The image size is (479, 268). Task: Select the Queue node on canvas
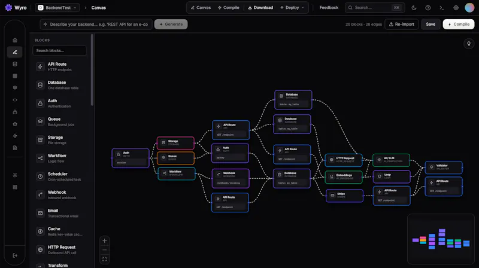(175, 158)
